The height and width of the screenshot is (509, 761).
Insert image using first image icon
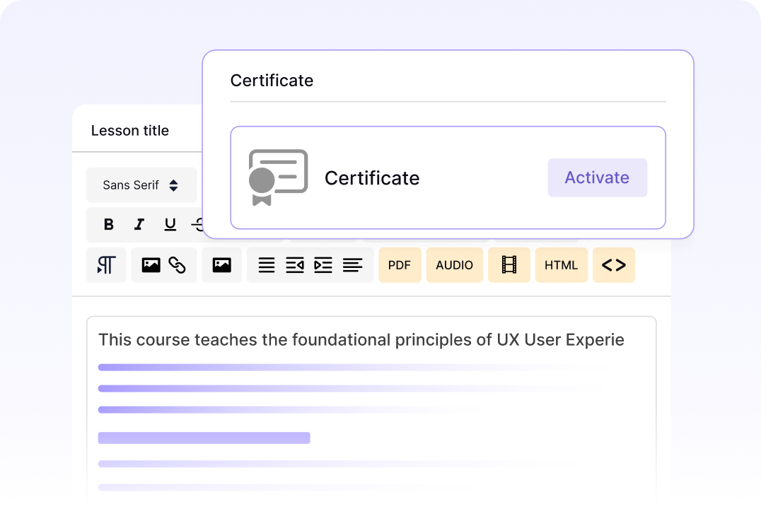pyautogui.click(x=151, y=265)
